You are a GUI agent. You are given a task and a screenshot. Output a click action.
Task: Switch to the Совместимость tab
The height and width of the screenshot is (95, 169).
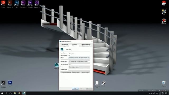86,46
